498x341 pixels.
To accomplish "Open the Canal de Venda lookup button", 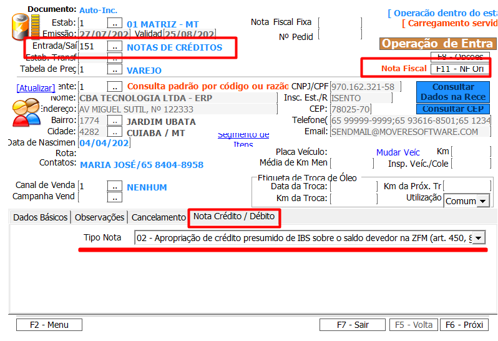I will coord(115,186).
